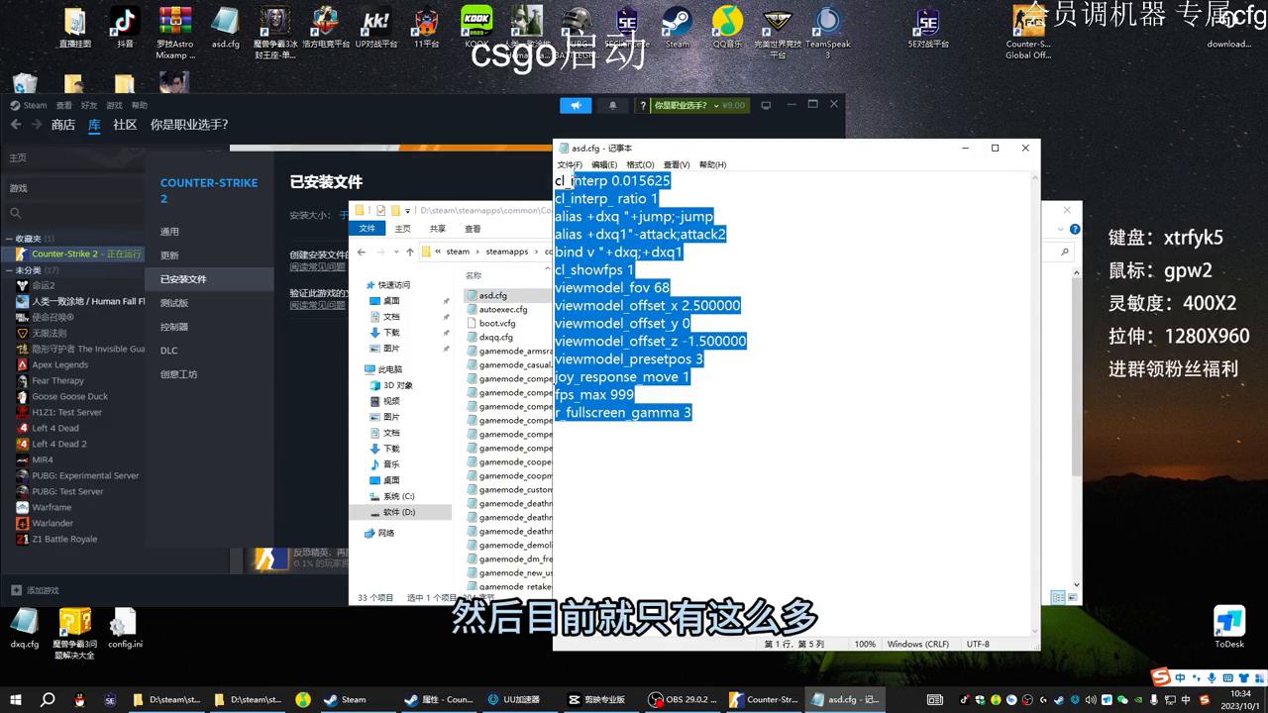Open the Steam library search magnifier

point(15,213)
